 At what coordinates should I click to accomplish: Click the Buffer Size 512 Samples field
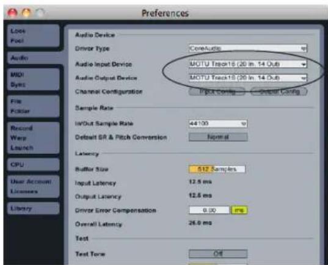point(217,169)
